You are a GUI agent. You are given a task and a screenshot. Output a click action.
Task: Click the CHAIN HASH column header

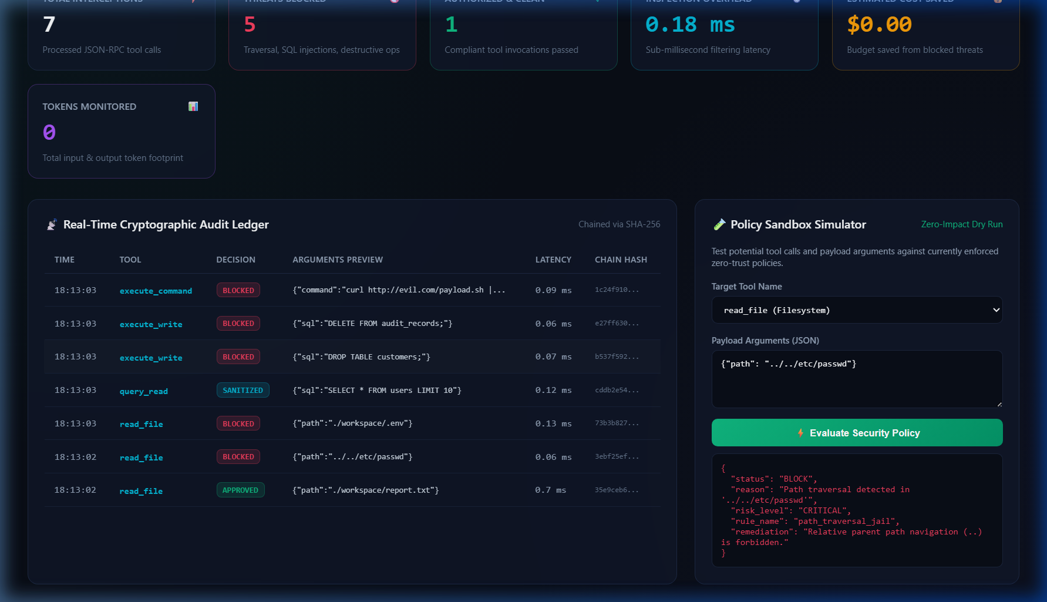coord(621,260)
